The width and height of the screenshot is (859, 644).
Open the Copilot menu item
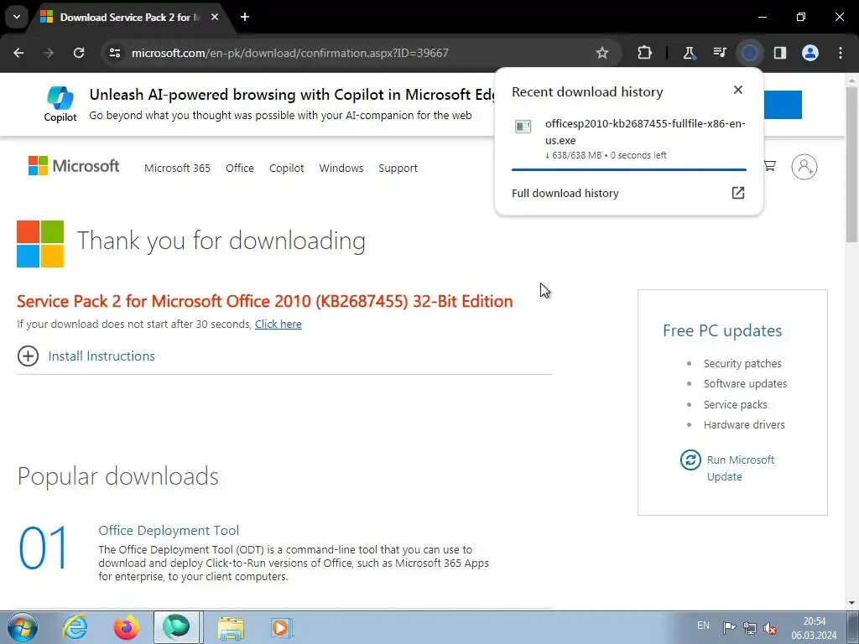click(287, 168)
